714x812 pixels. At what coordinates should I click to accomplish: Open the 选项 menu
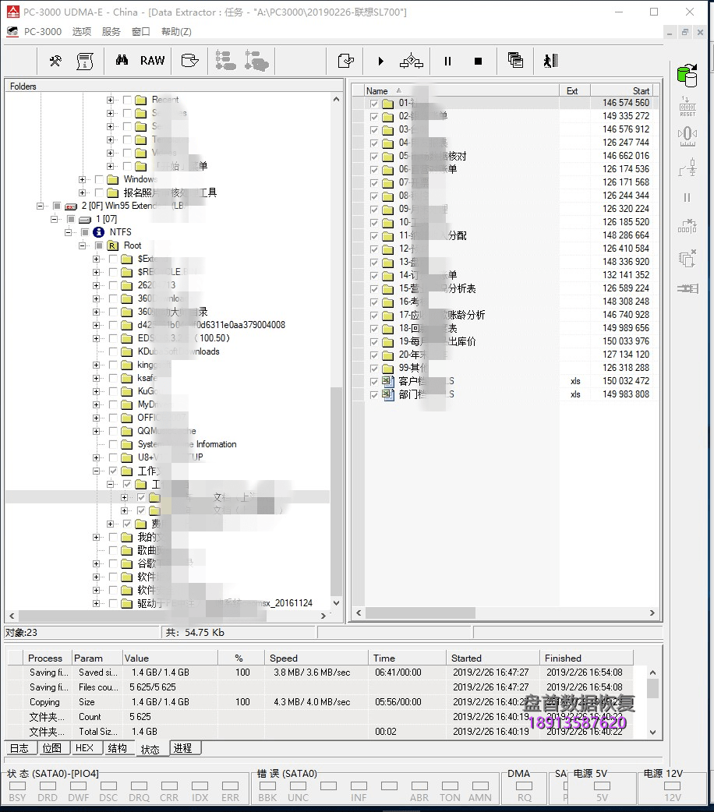click(82, 32)
